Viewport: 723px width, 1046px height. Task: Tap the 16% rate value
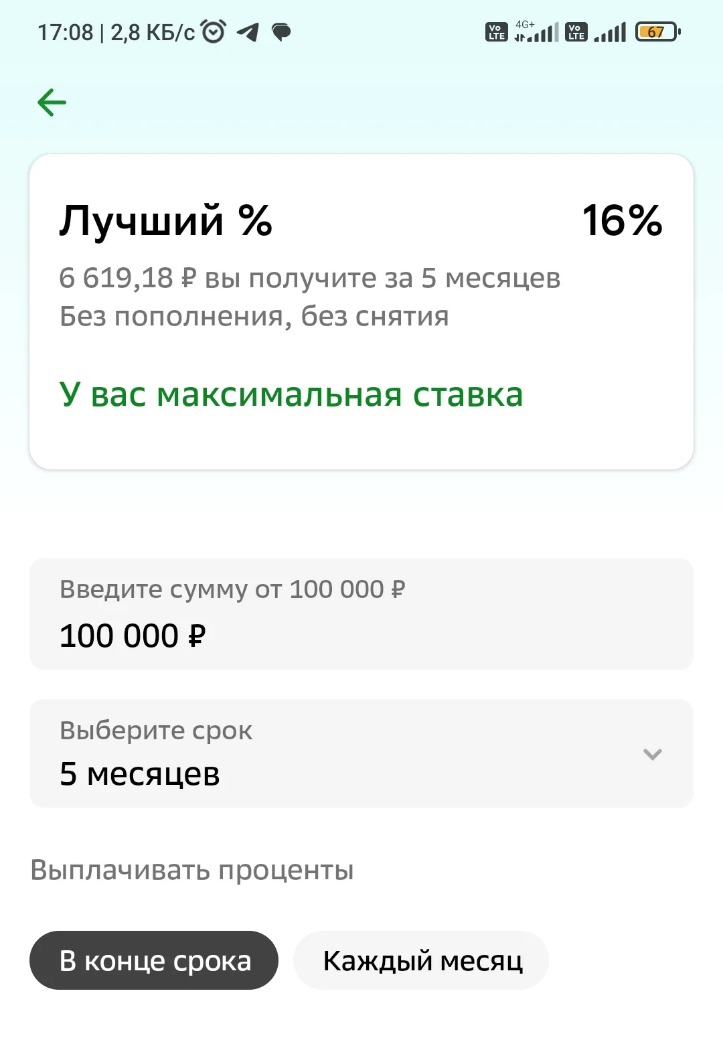pyautogui.click(x=622, y=220)
